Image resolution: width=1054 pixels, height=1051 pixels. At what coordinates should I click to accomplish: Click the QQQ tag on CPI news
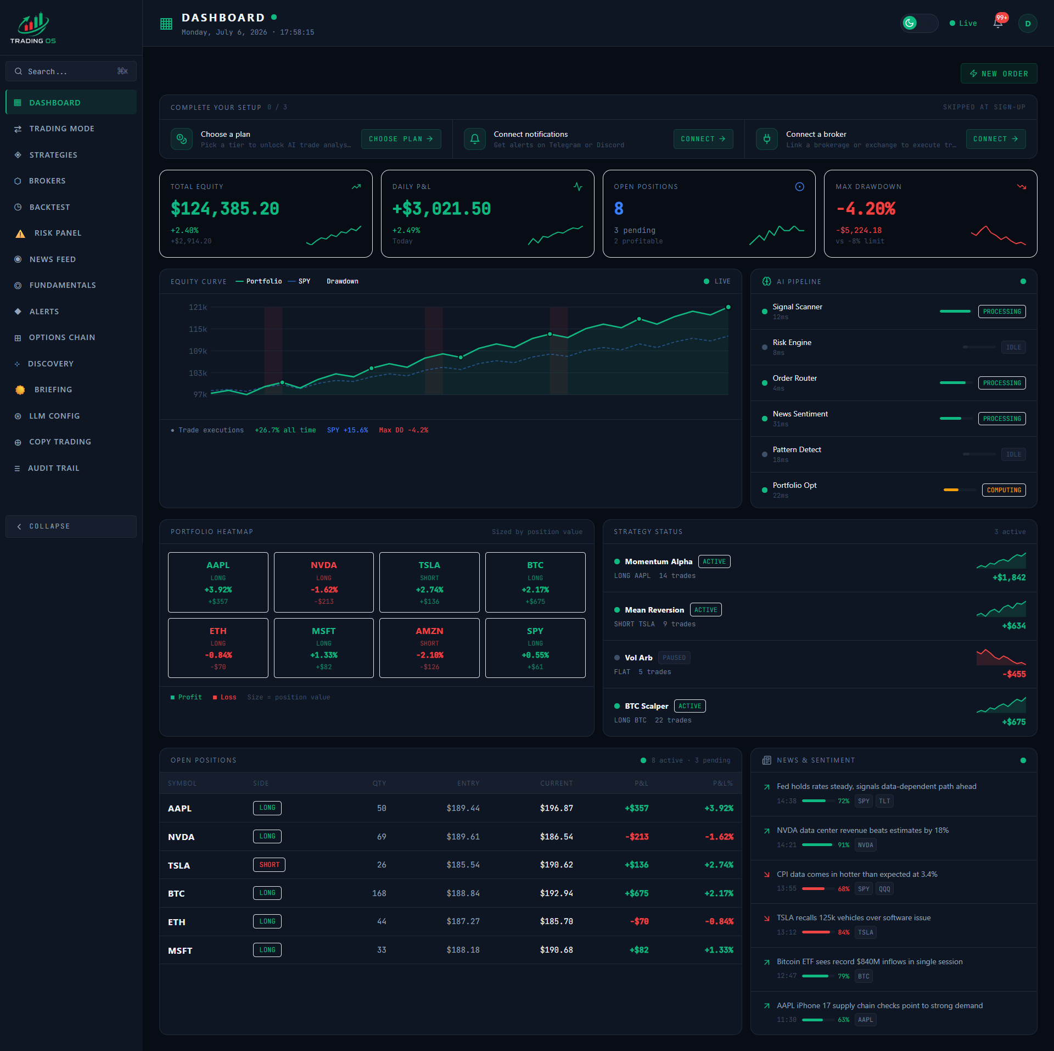tap(884, 889)
